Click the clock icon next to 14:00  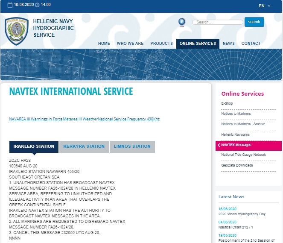pos(37,5)
